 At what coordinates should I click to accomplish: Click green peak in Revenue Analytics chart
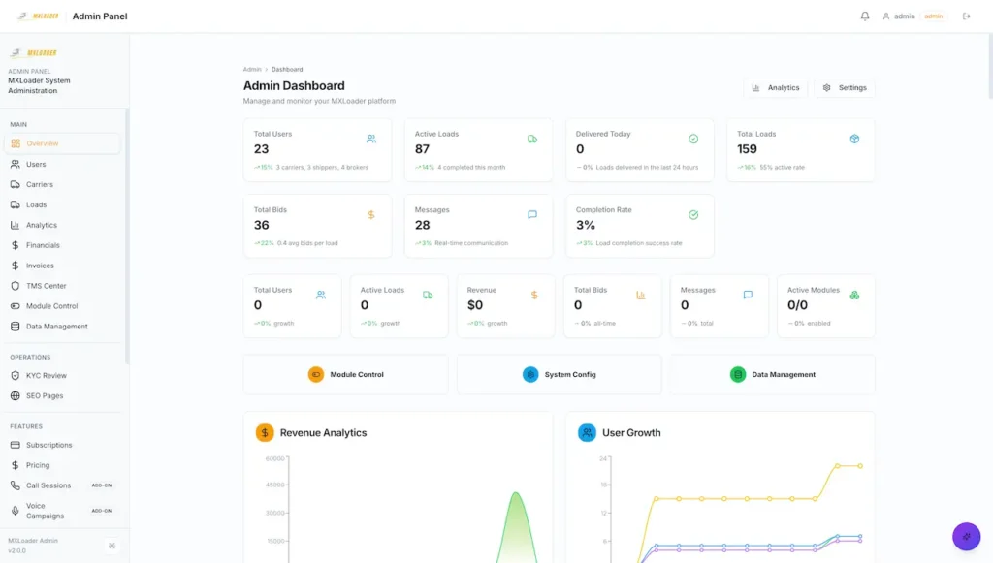(516, 493)
